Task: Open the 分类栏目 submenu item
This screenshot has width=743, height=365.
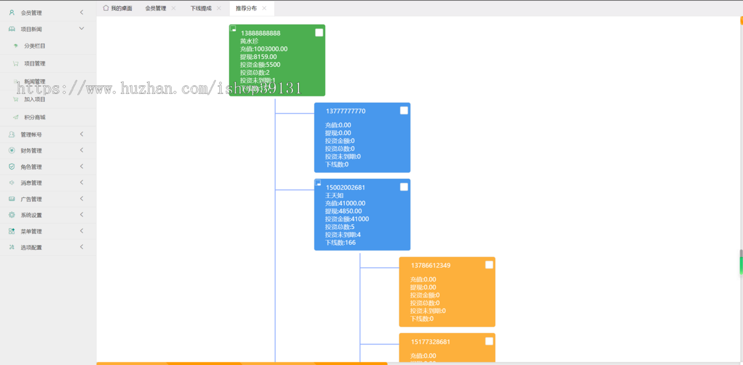Action: tap(35, 46)
